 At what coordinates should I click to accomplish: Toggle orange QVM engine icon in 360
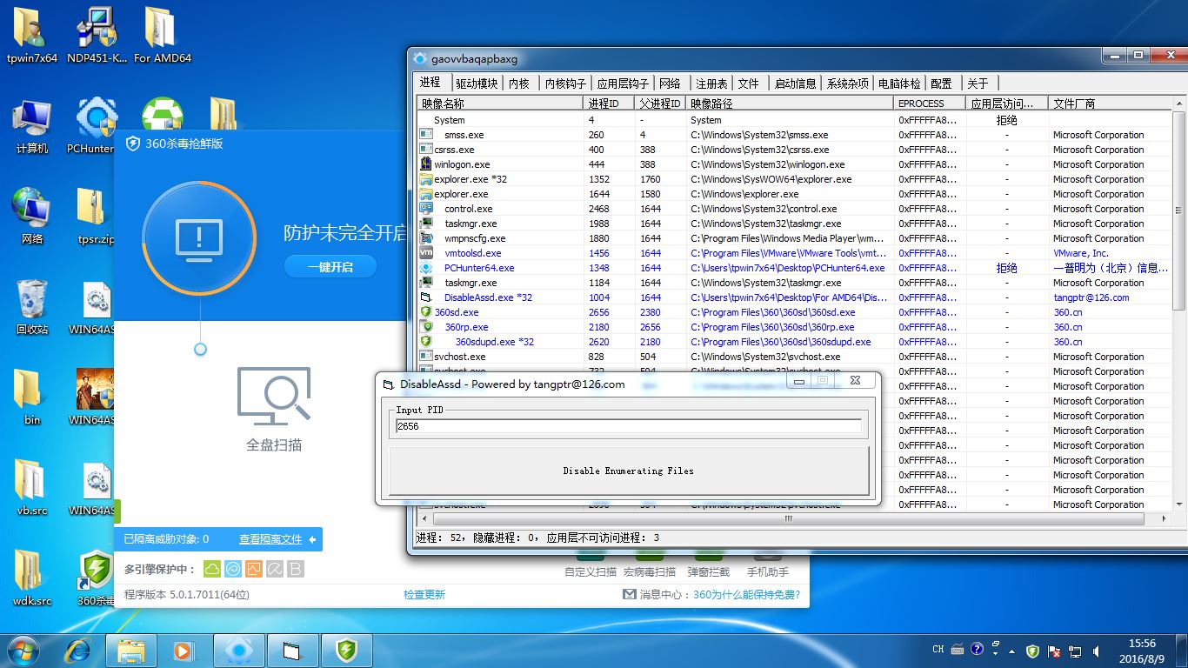253,569
